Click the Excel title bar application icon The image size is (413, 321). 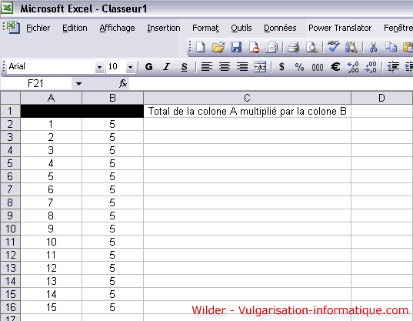pyautogui.click(x=7, y=8)
